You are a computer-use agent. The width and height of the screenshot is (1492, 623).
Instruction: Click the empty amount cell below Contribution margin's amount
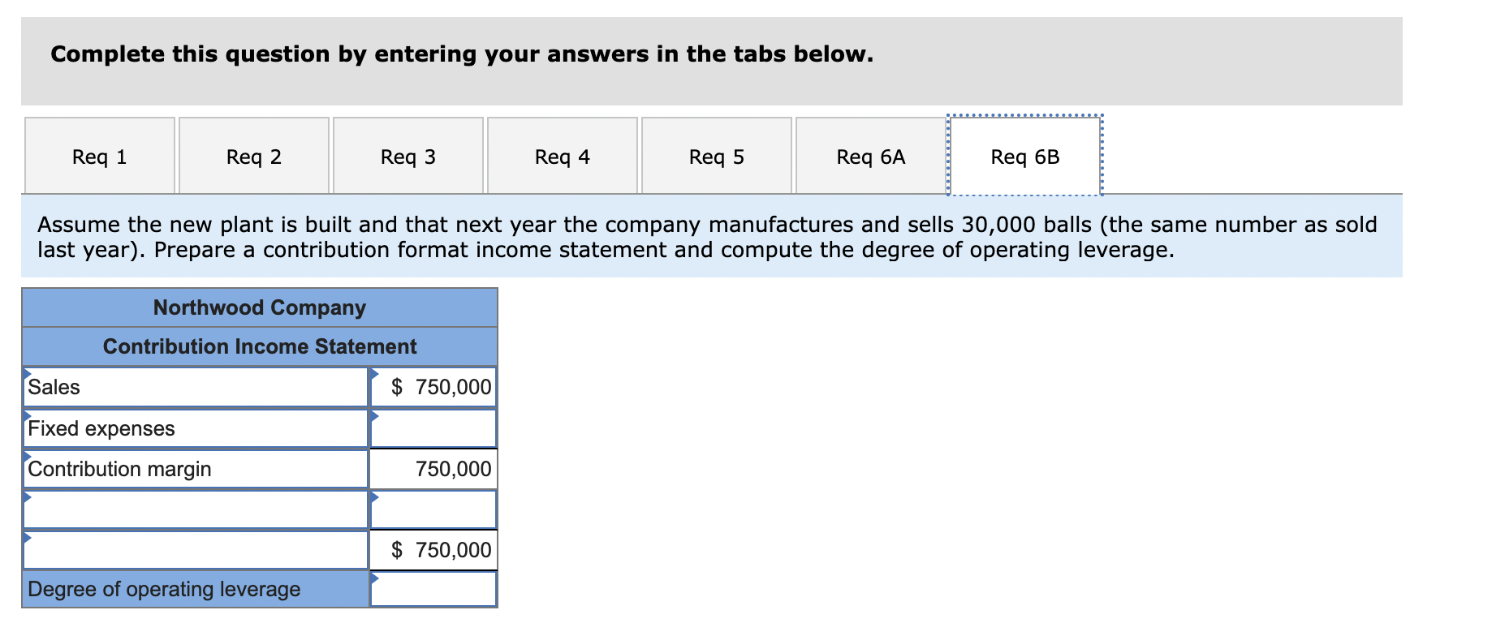pos(434,509)
